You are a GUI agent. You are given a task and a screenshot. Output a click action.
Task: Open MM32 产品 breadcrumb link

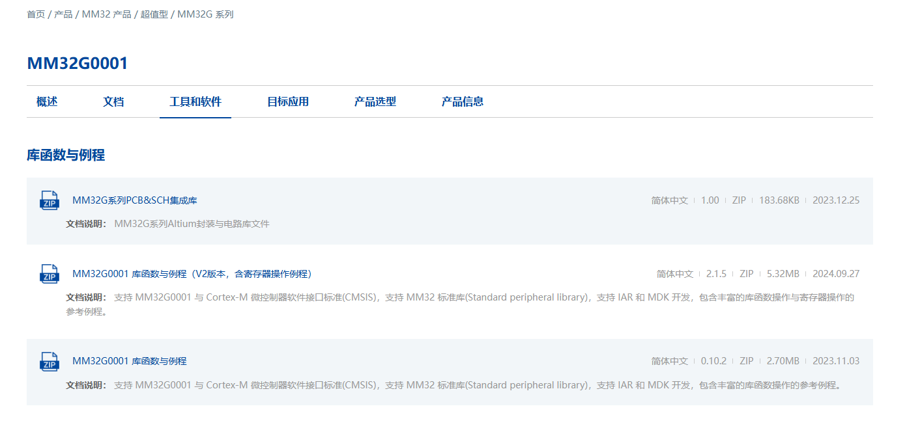106,14
